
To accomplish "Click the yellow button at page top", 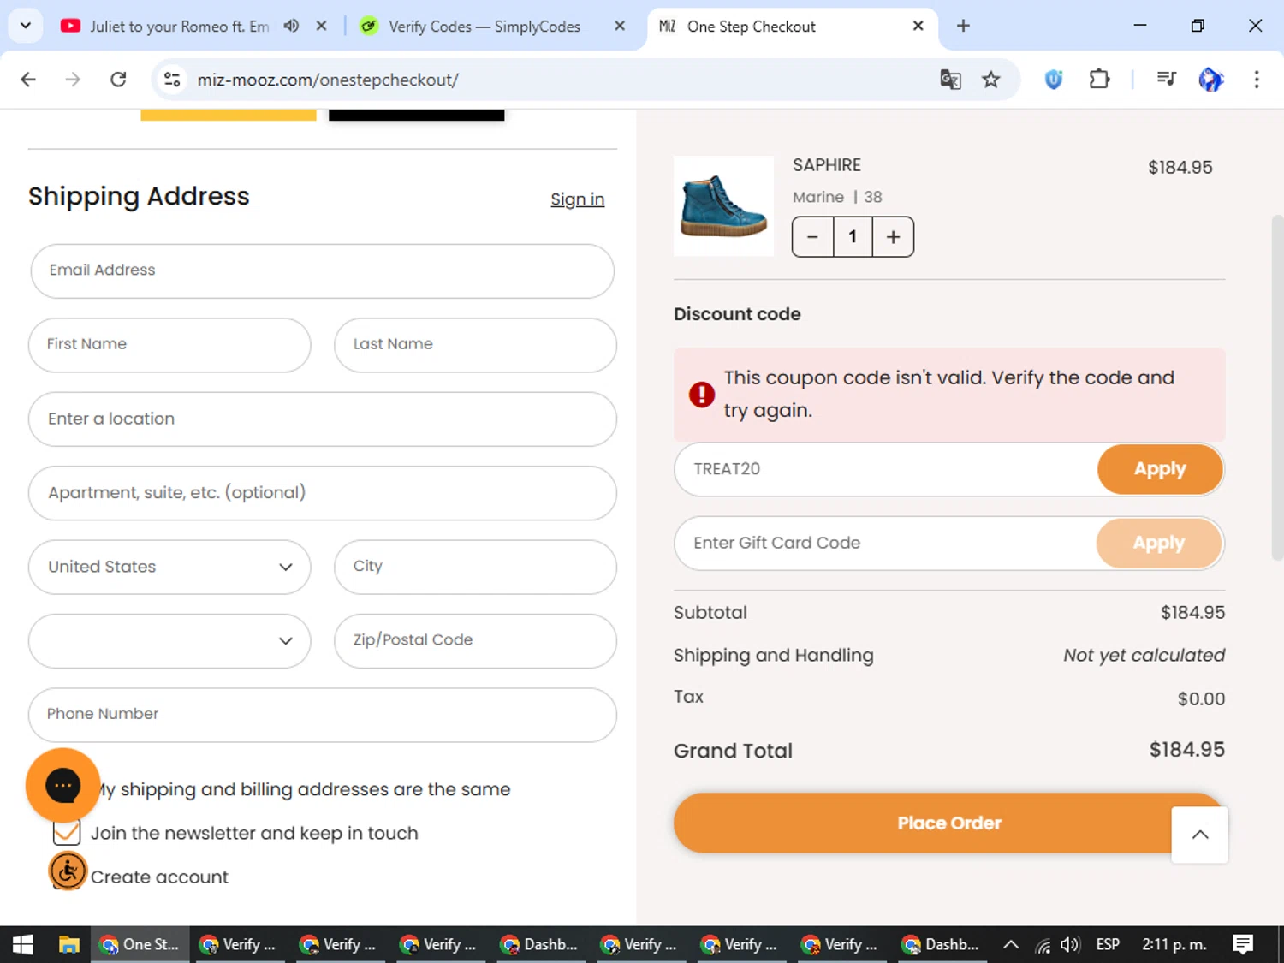I will tap(229, 115).
